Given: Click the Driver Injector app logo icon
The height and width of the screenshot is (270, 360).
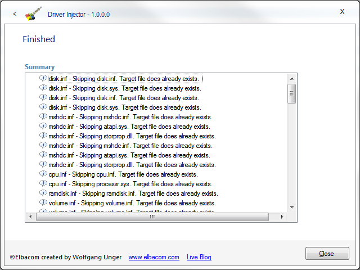Looking at the screenshot, I should click(34, 13).
